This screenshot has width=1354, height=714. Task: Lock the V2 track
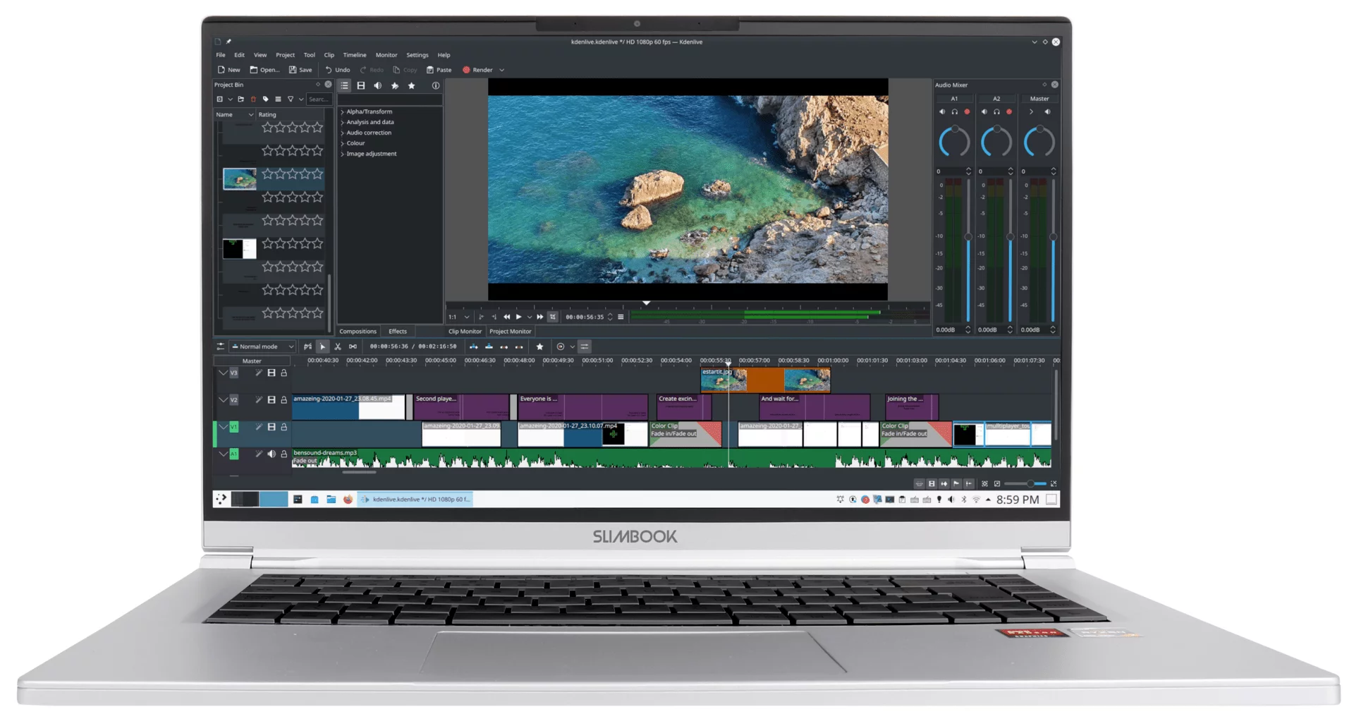click(284, 400)
